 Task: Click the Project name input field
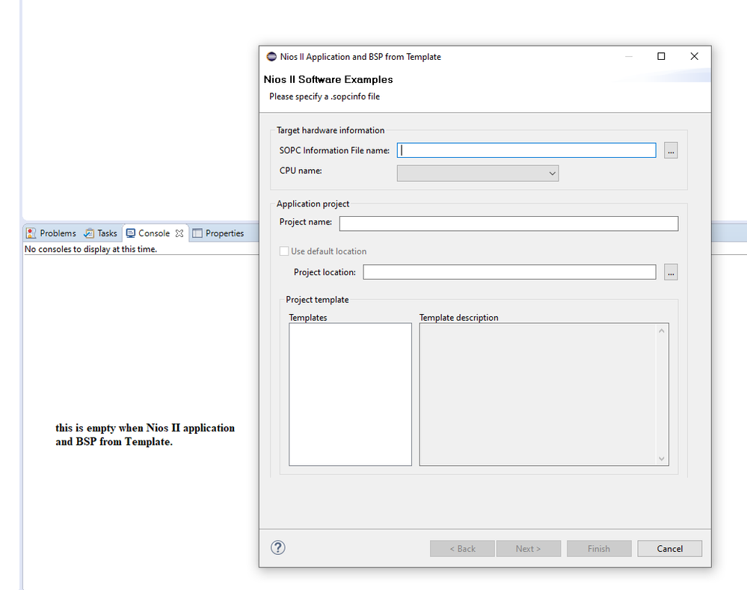point(508,224)
